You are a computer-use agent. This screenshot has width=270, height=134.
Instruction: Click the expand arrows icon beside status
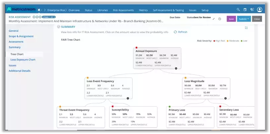[214, 19]
